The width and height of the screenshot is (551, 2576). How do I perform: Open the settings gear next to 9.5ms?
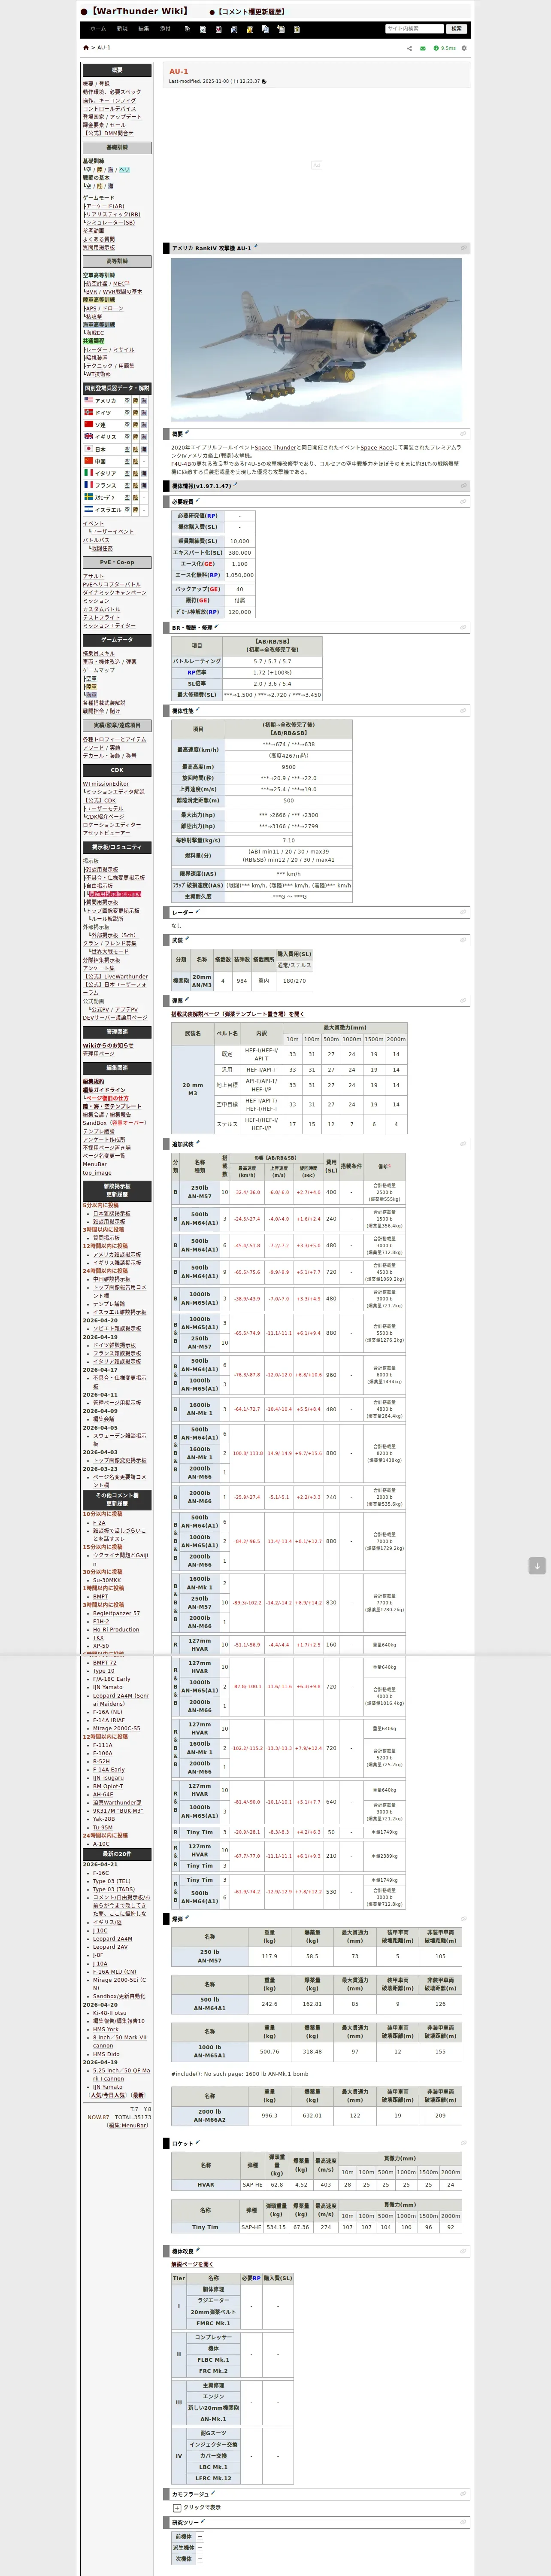pos(464,48)
